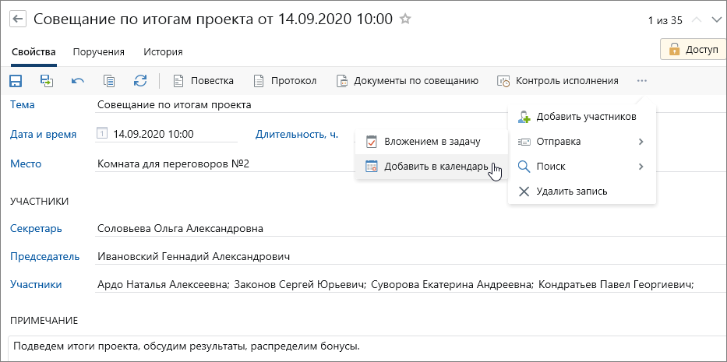This screenshot has width=727, height=362.
Task: Open the three-dots more actions menu
Action: (x=641, y=80)
